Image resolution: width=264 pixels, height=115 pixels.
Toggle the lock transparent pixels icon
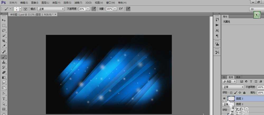(231, 93)
